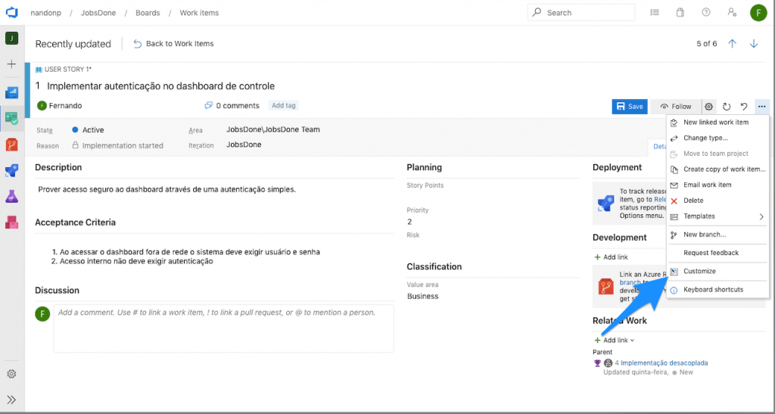Click the Description text area
Image resolution: width=775 pixels, height=414 pixels.
(167, 189)
